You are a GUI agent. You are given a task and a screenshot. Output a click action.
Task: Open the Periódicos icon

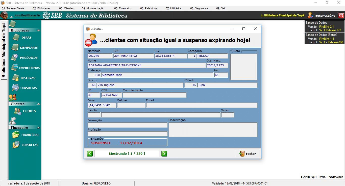point(15,57)
